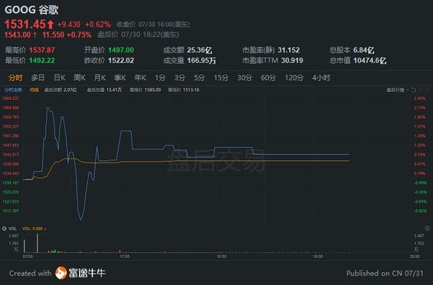This screenshot has width=433, height=285.
Task: Select the 分时 tab
Action: [15, 78]
